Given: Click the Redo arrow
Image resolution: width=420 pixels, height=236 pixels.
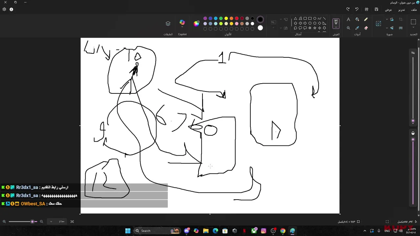Looking at the screenshot, I should pyautogui.click(x=348, y=9).
